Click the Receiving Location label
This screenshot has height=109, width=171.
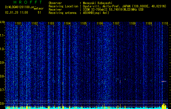63,6
